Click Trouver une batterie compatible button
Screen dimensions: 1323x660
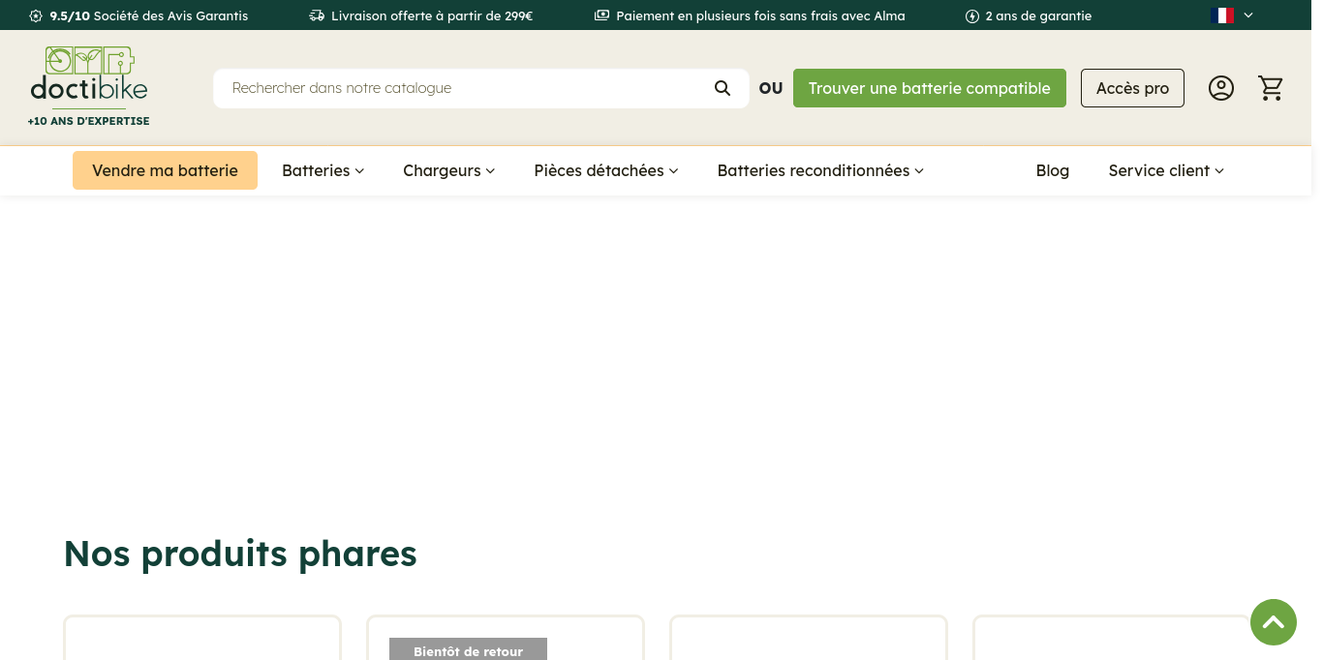(929, 88)
